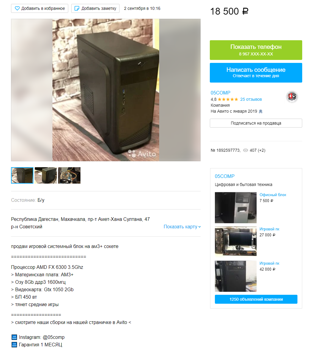Show the phone number with Показать телефон

coord(256,50)
